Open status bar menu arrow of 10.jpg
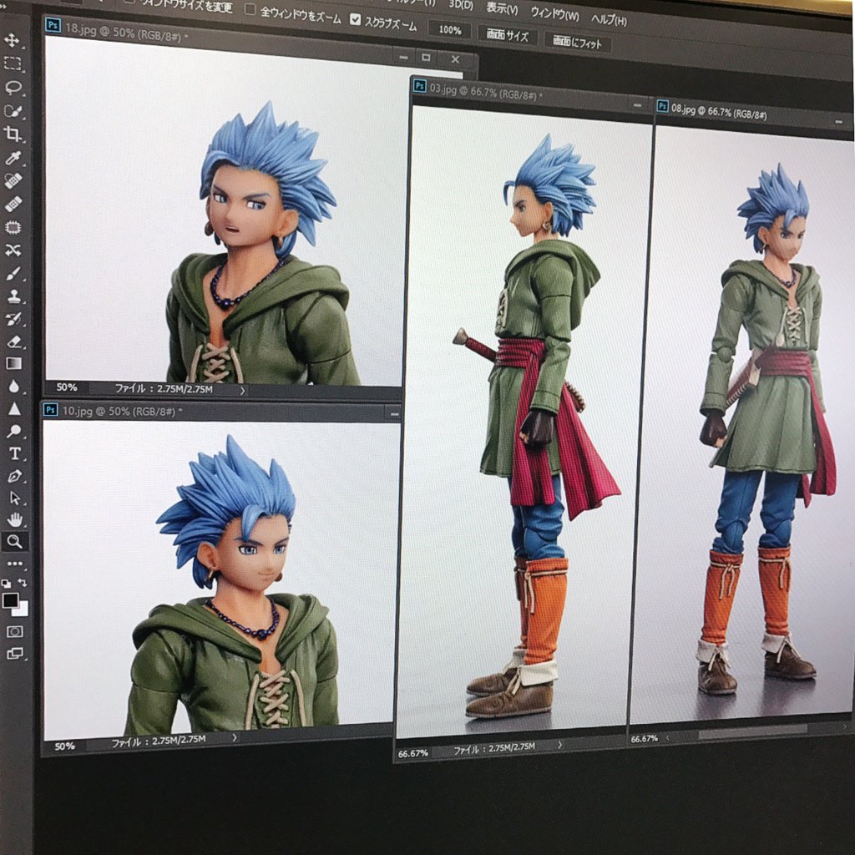This screenshot has width=855, height=855. pos(234,737)
